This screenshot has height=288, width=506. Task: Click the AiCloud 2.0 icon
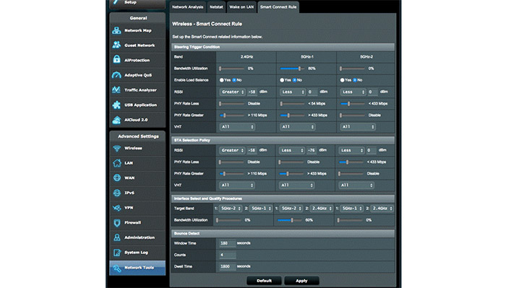pyautogui.click(x=116, y=120)
